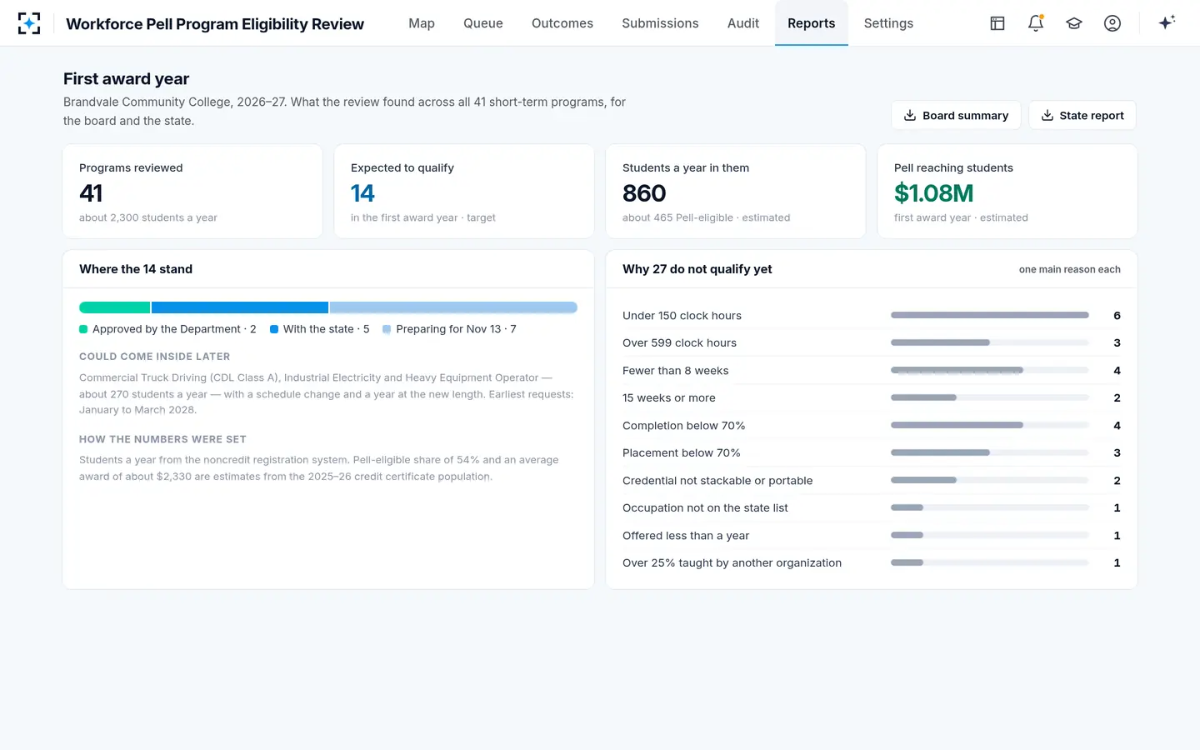Click the Workforce Pell Program Eligibility Review title
The height and width of the screenshot is (750, 1200).
[x=215, y=23]
